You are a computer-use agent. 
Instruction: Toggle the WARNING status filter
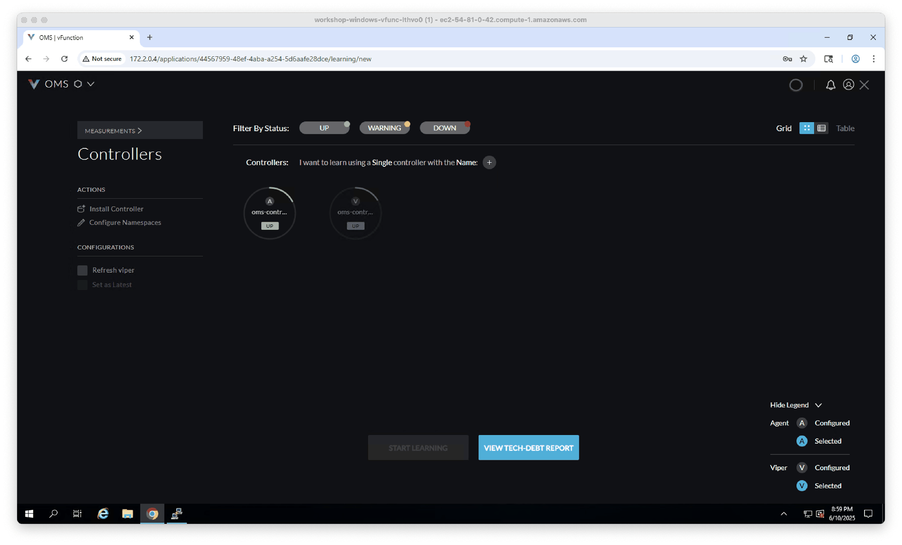[384, 128]
